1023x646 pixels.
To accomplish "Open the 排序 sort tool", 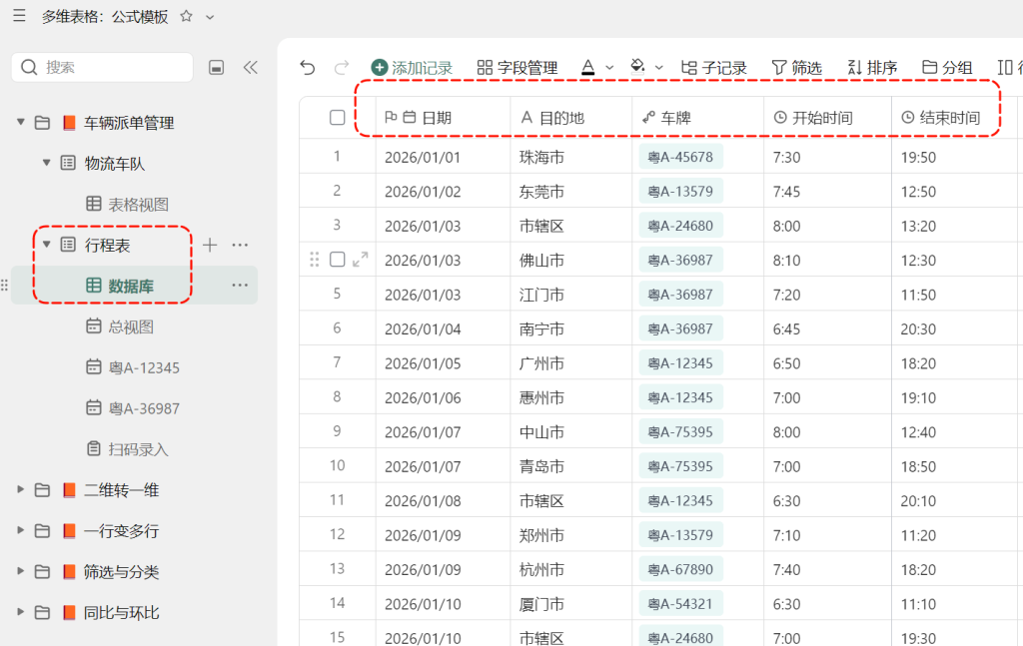I will [872, 67].
